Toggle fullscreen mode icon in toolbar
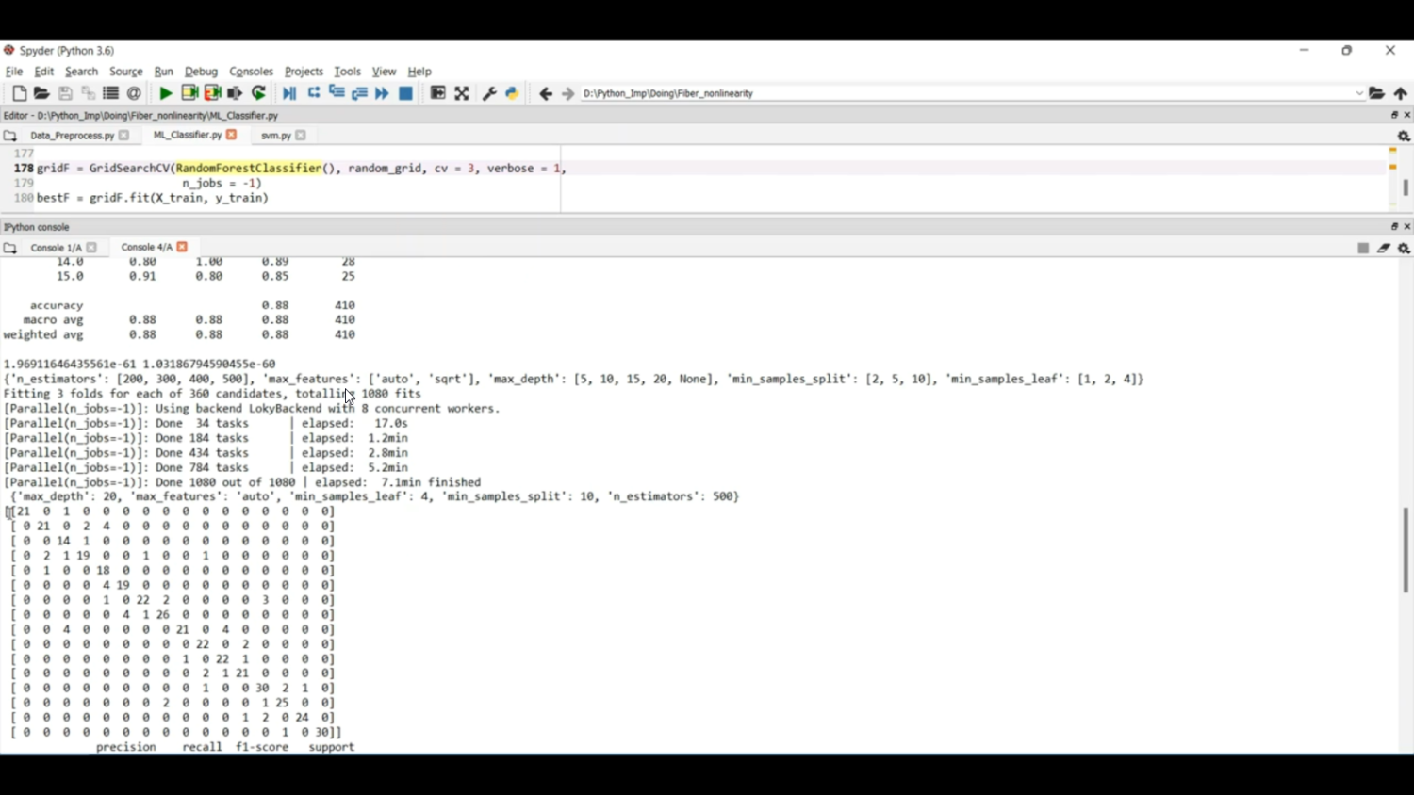1414x795 pixels. (461, 92)
